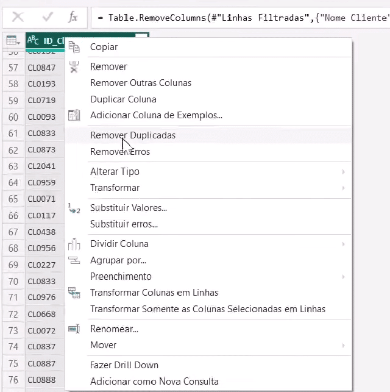Select Transformar Somente as Colunas Selecionadas em Linhas
Viewport: 390px width, 392px height.
pos(208,309)
